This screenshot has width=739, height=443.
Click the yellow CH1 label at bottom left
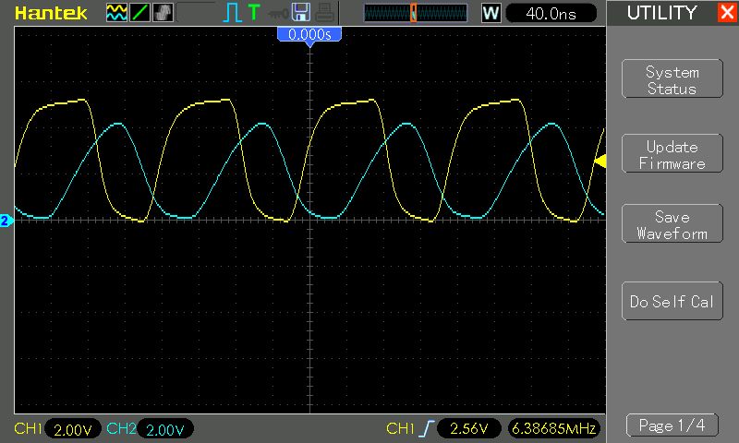[x=29, y=428]
